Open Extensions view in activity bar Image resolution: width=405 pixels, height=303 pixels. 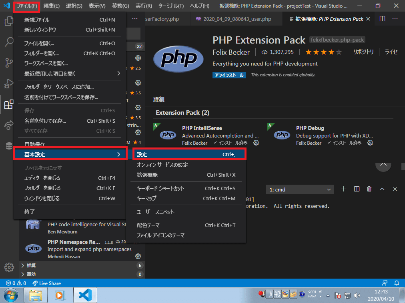coord(9,104)
